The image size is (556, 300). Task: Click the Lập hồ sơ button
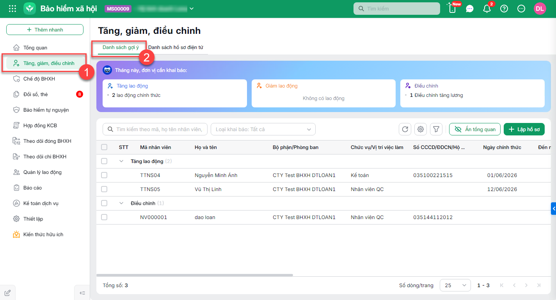(x=524, y=129)
